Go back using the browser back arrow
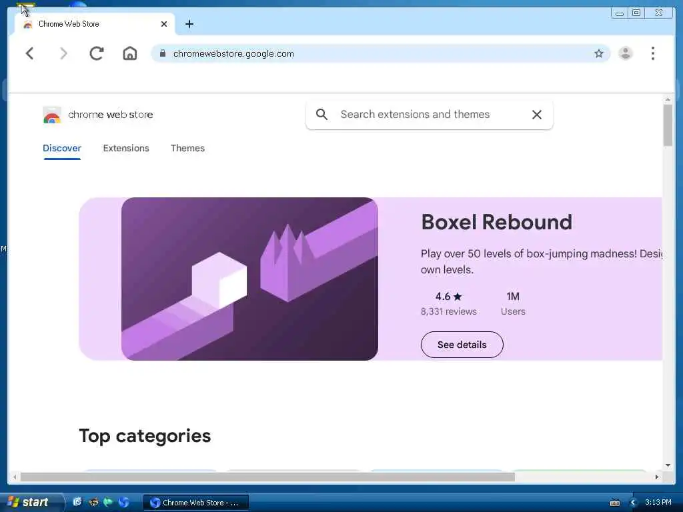This screenshot has width=683, height=512. click(x=29, y=53)
